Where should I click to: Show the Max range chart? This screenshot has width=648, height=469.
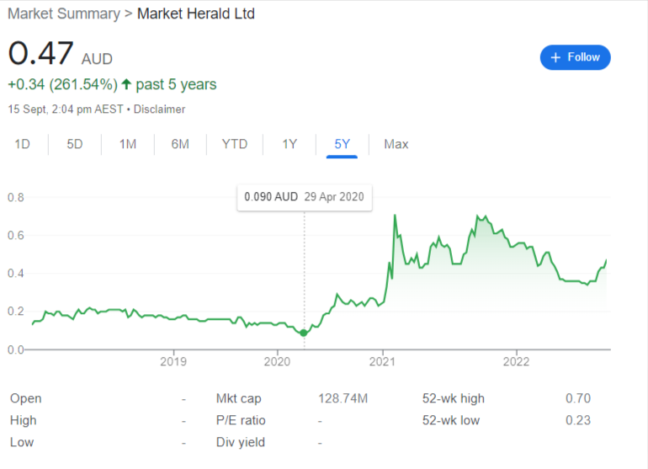[396, 144]
